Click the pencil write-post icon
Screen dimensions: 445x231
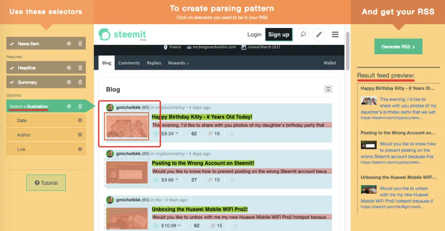coord(319,35)
